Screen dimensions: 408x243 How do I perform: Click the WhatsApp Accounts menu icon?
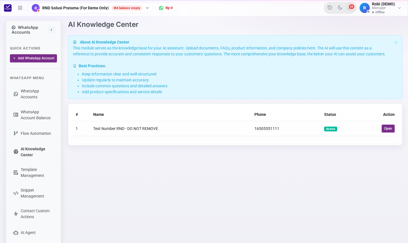point(16,94)
